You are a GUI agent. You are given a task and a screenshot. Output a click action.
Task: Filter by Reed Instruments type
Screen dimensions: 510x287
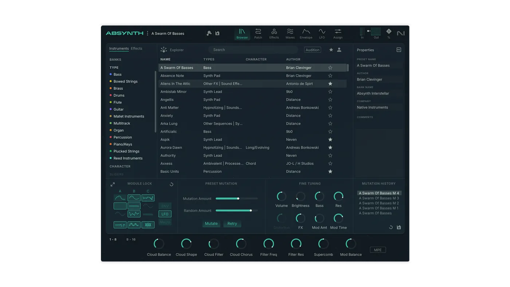coord(128,158)
